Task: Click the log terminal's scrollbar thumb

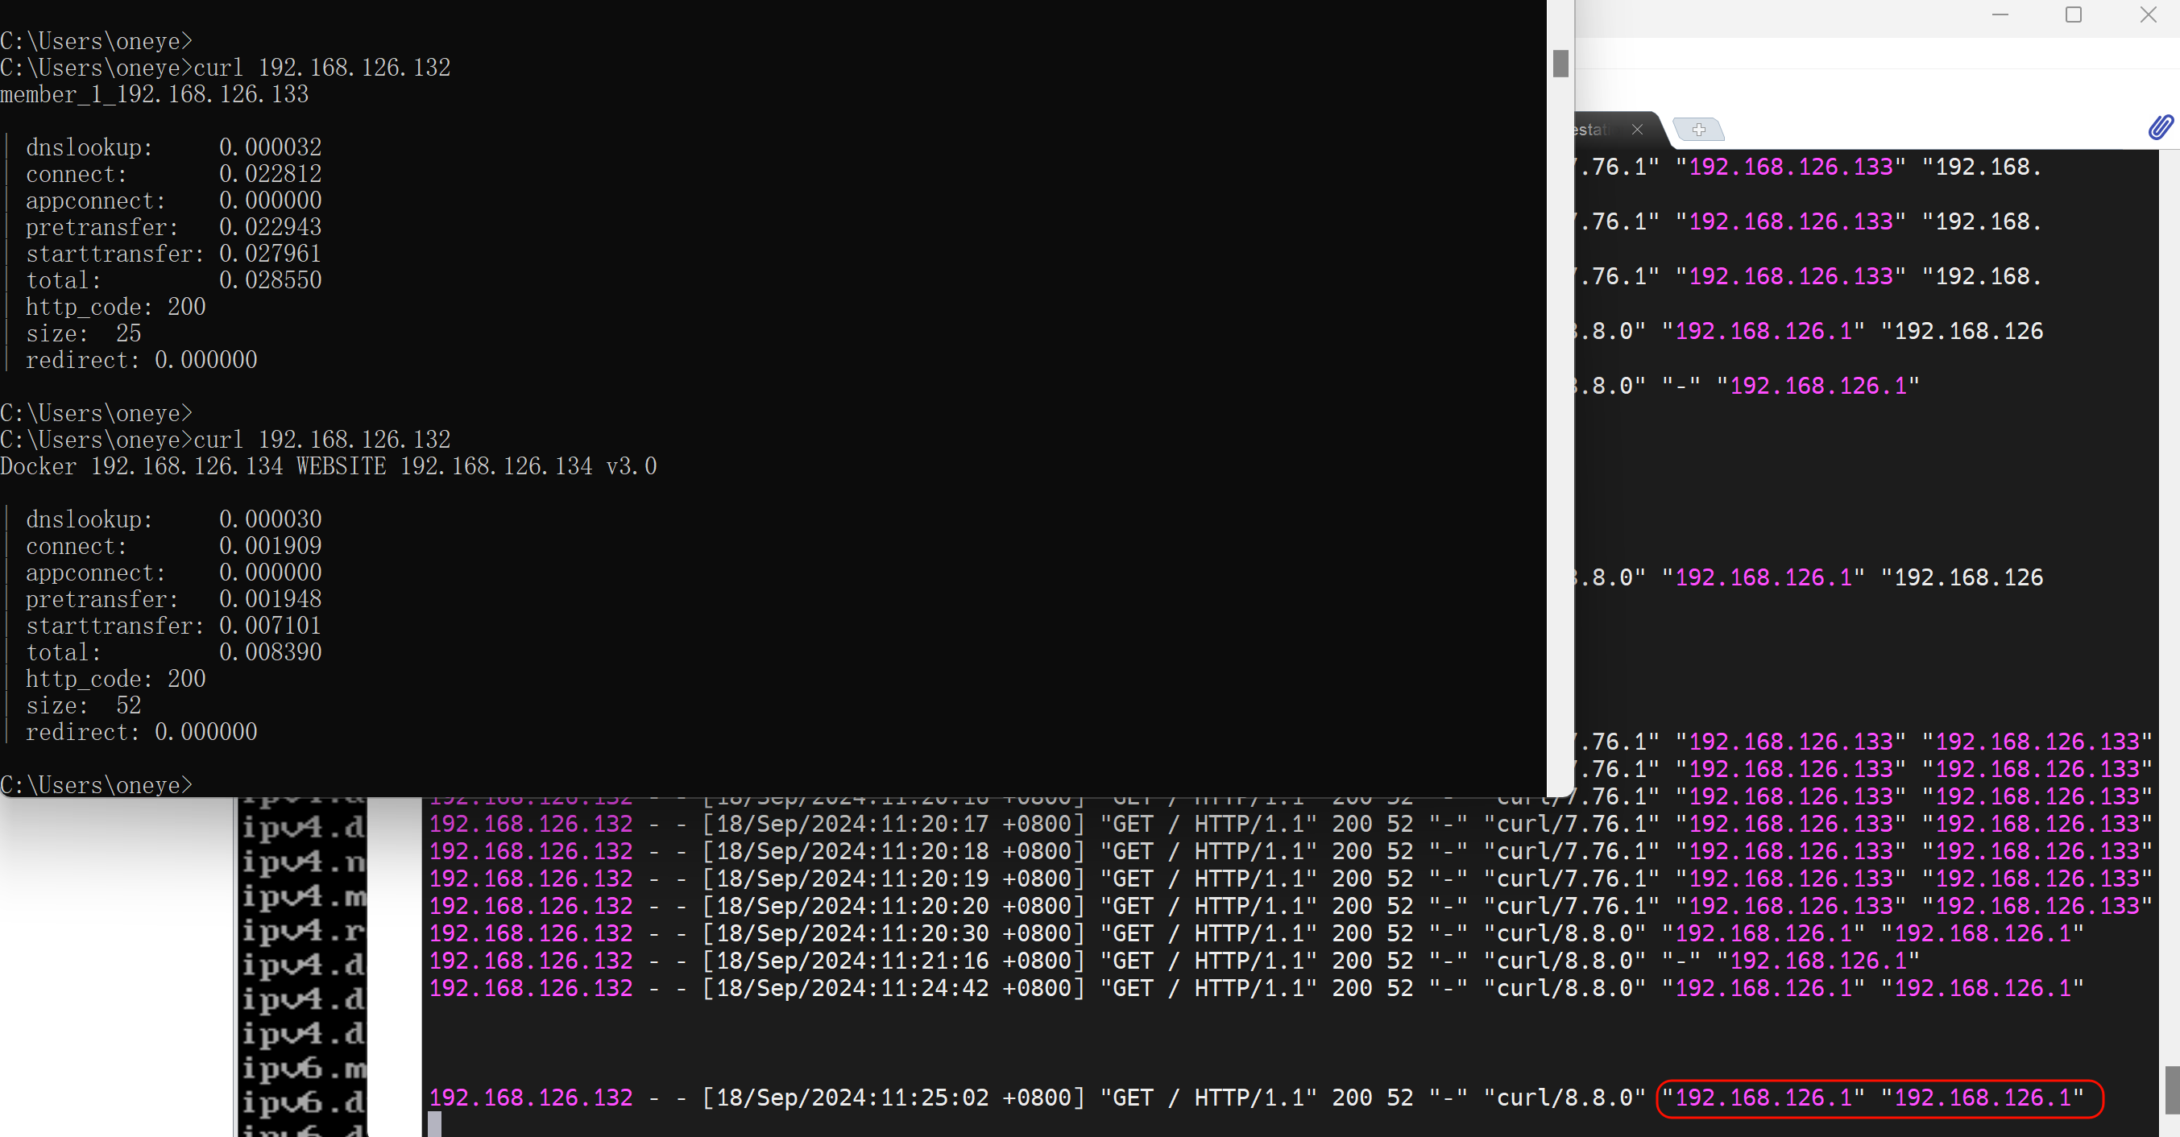Action: click(2171, 1089)
